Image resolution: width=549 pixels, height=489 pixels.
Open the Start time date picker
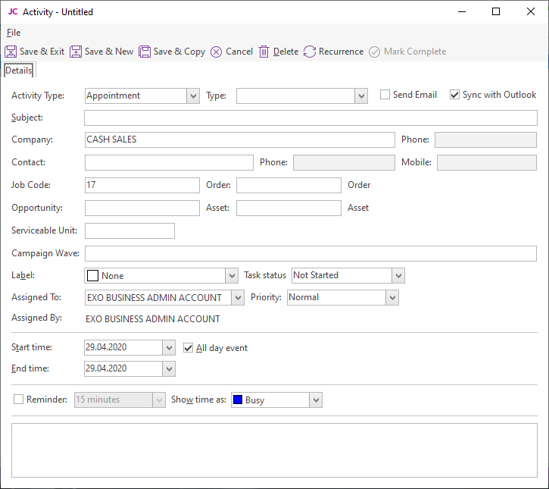click(x=169, y=347)
